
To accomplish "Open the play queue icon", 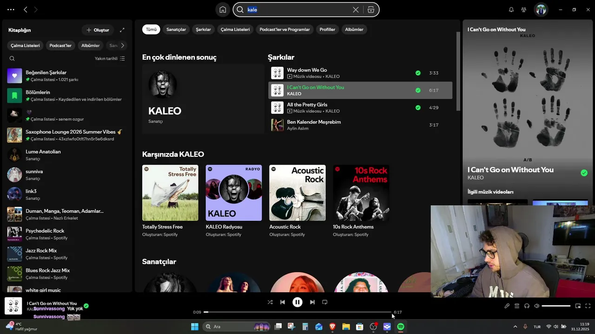I will tap(516, 306).
